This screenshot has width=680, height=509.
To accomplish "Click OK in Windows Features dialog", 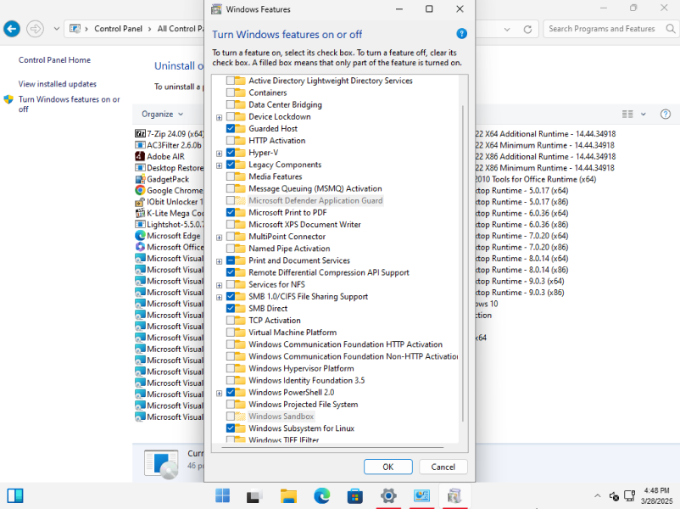I will [x=388, y=467].
